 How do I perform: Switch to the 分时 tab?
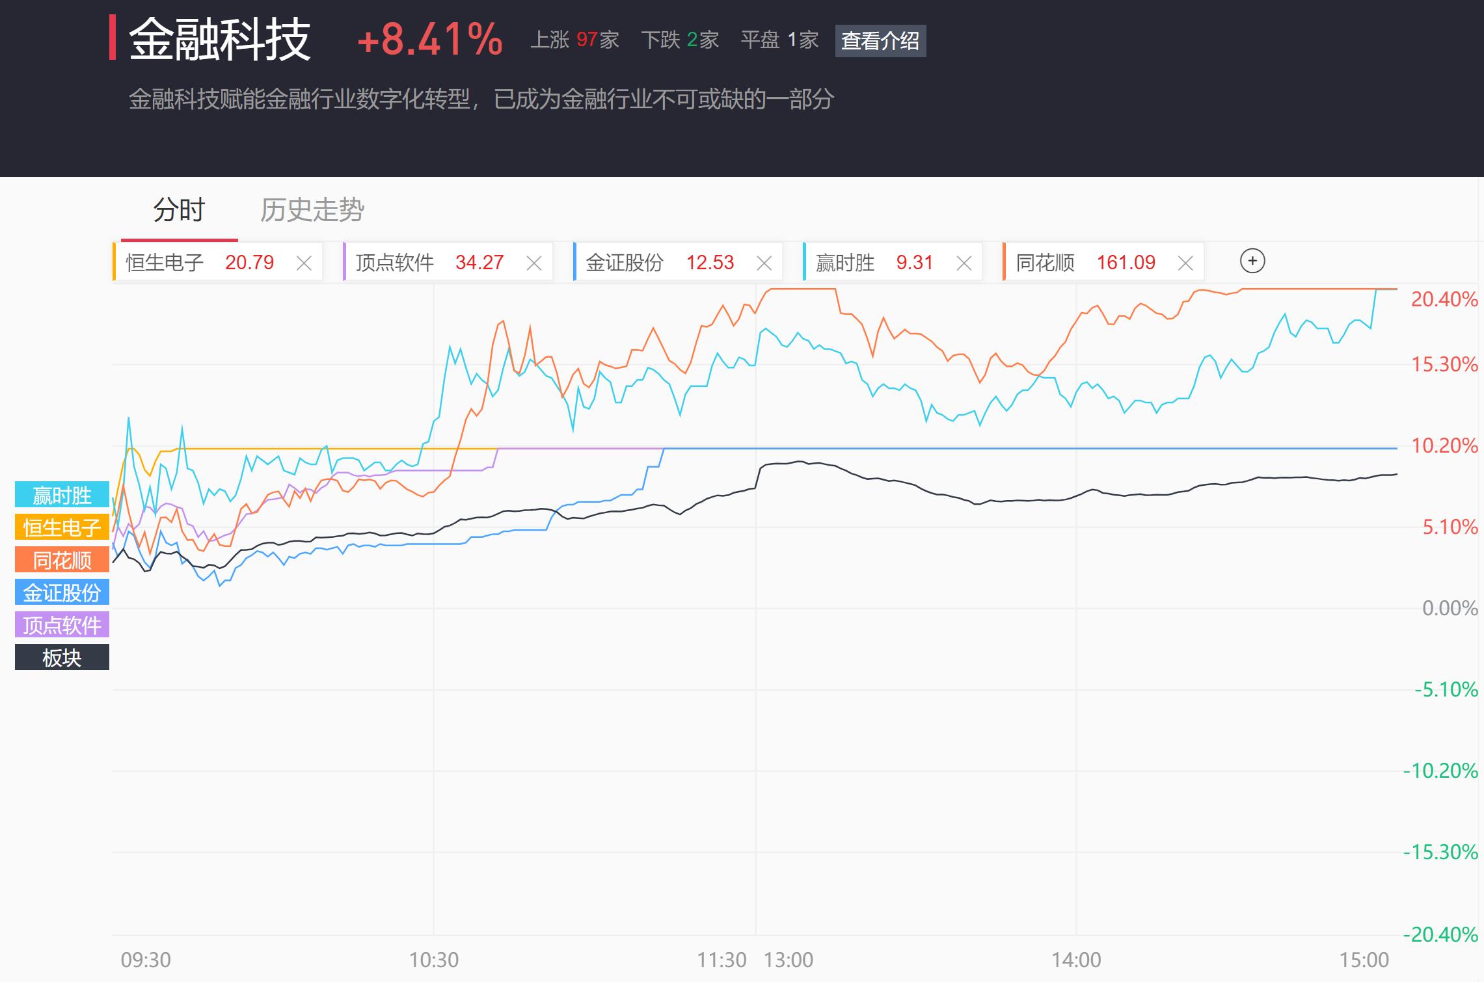[179, 210]
